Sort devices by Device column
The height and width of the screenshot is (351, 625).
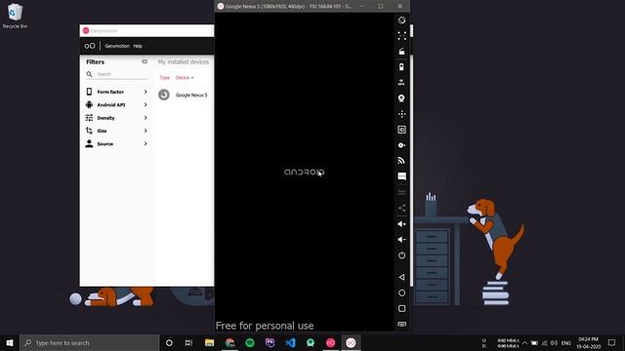coord(185,78)
